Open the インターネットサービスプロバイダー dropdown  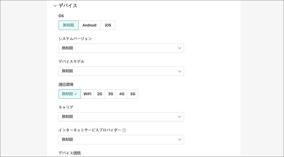point(117,140)
